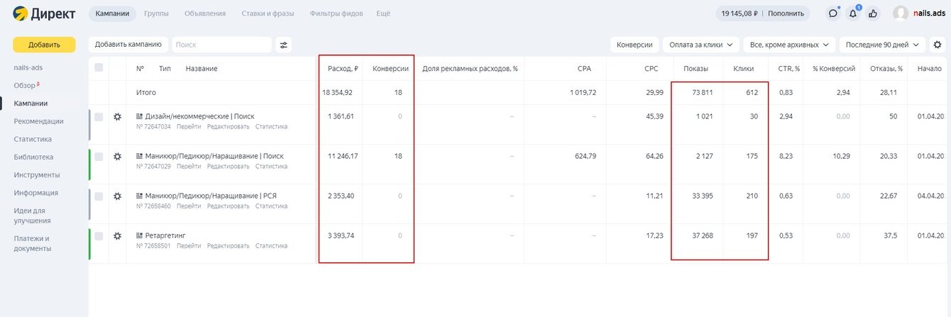Viewport: 951px width, 317px height.
Task: Open the notifications bell
Action: point(853,13)
